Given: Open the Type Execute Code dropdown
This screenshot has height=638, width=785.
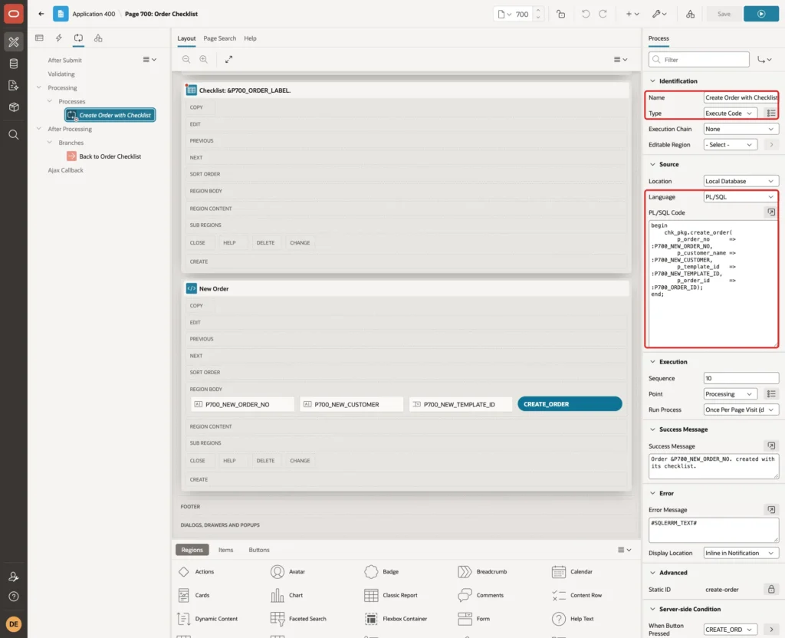Looking at the screenshot, I should 731,113.
